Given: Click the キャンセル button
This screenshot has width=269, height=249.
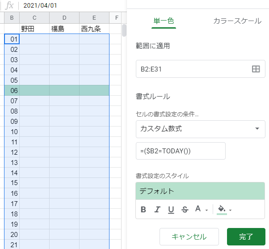Looking at the screenshot, I should tap(189, 236).
